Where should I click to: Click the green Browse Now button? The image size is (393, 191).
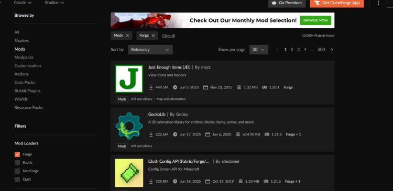[315, 20]
